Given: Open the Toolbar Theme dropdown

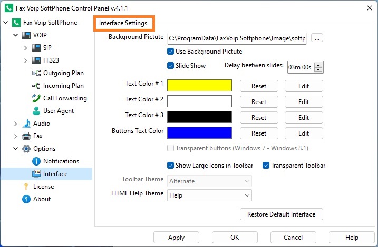Looking at the screenshot, I should (209, 181).
